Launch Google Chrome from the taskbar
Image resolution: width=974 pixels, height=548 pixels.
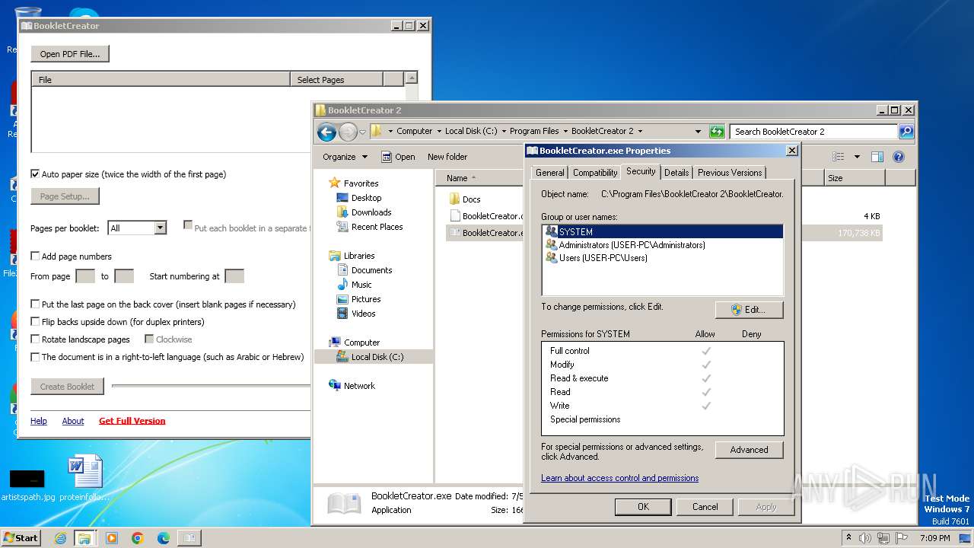pyautogui.click(x=138, y=538)
